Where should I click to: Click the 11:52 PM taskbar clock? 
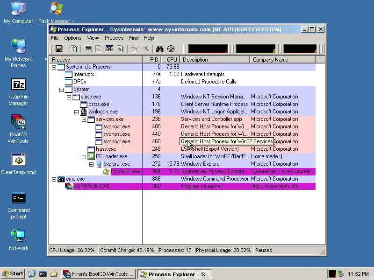(x=358, y=274)
